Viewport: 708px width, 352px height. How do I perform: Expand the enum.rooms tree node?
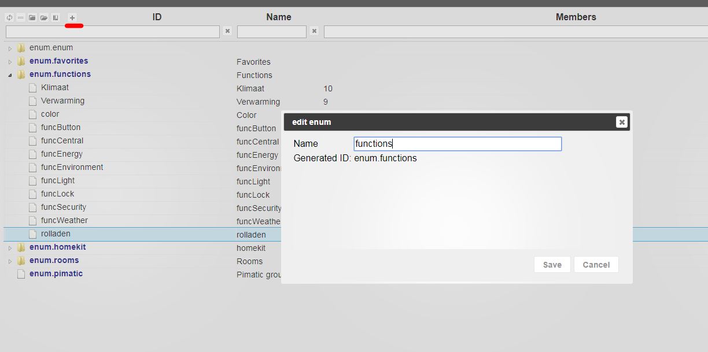[10, 261]
